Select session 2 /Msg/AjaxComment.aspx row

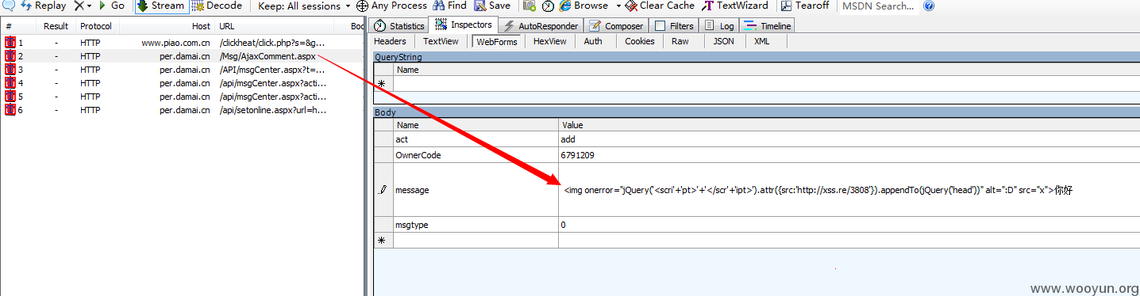[183, 56]
